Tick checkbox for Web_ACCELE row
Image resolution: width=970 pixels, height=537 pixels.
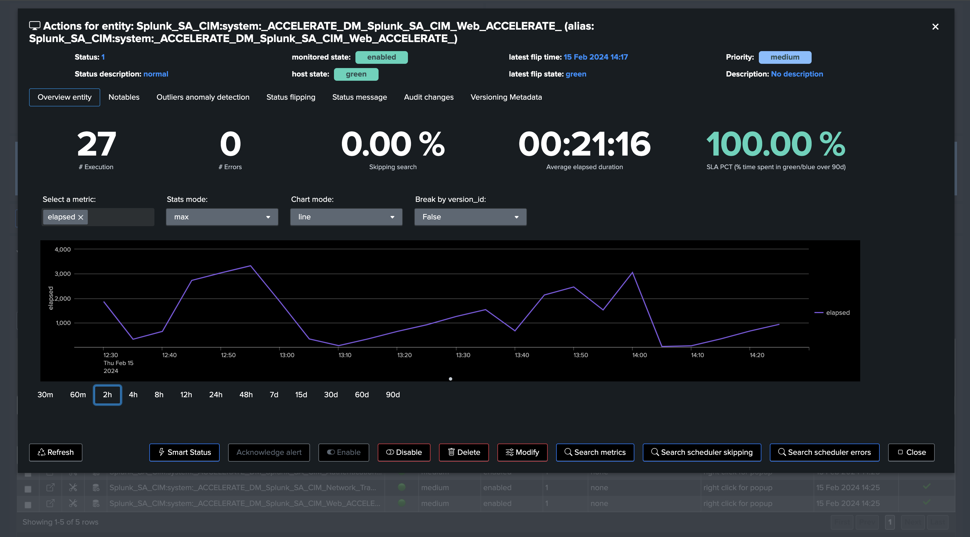28,504
